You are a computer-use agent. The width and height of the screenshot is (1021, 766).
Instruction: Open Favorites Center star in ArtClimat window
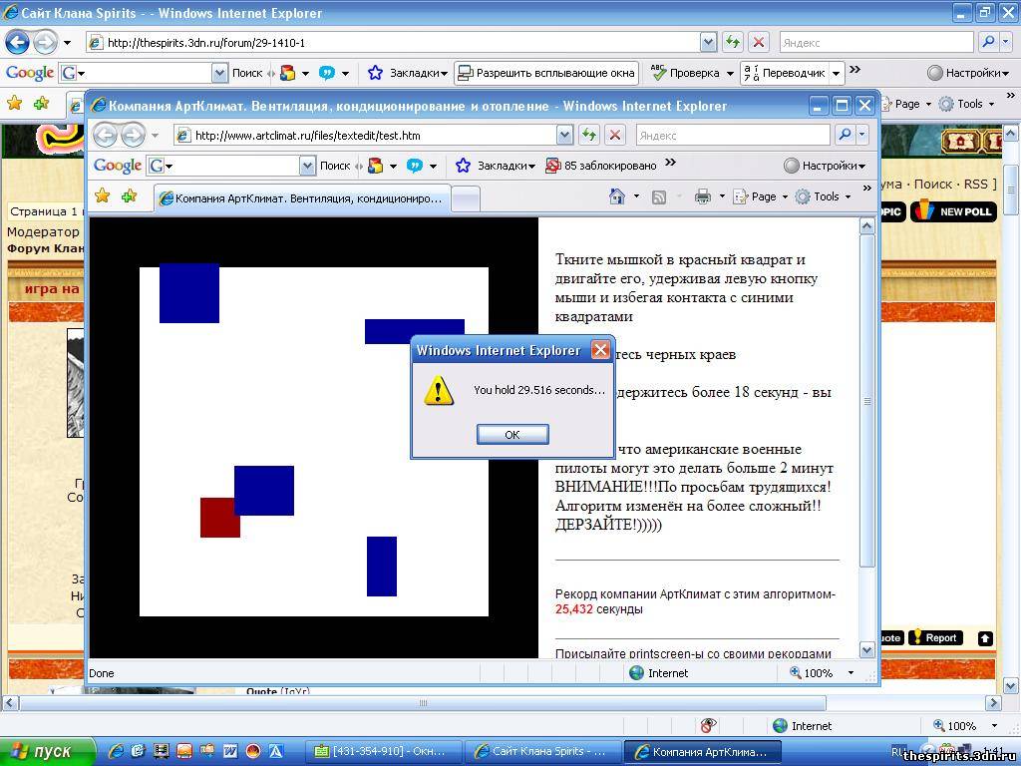pyautogui.click(x=103, y=196)
